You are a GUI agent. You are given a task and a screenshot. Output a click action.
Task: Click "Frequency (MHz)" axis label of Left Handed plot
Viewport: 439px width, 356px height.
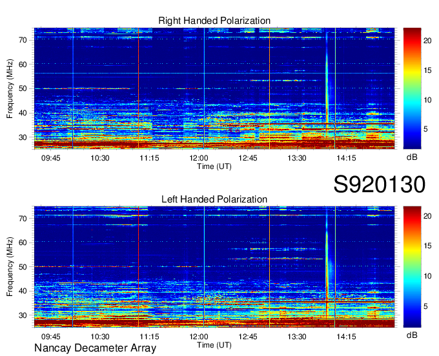(x=10, y=266)
